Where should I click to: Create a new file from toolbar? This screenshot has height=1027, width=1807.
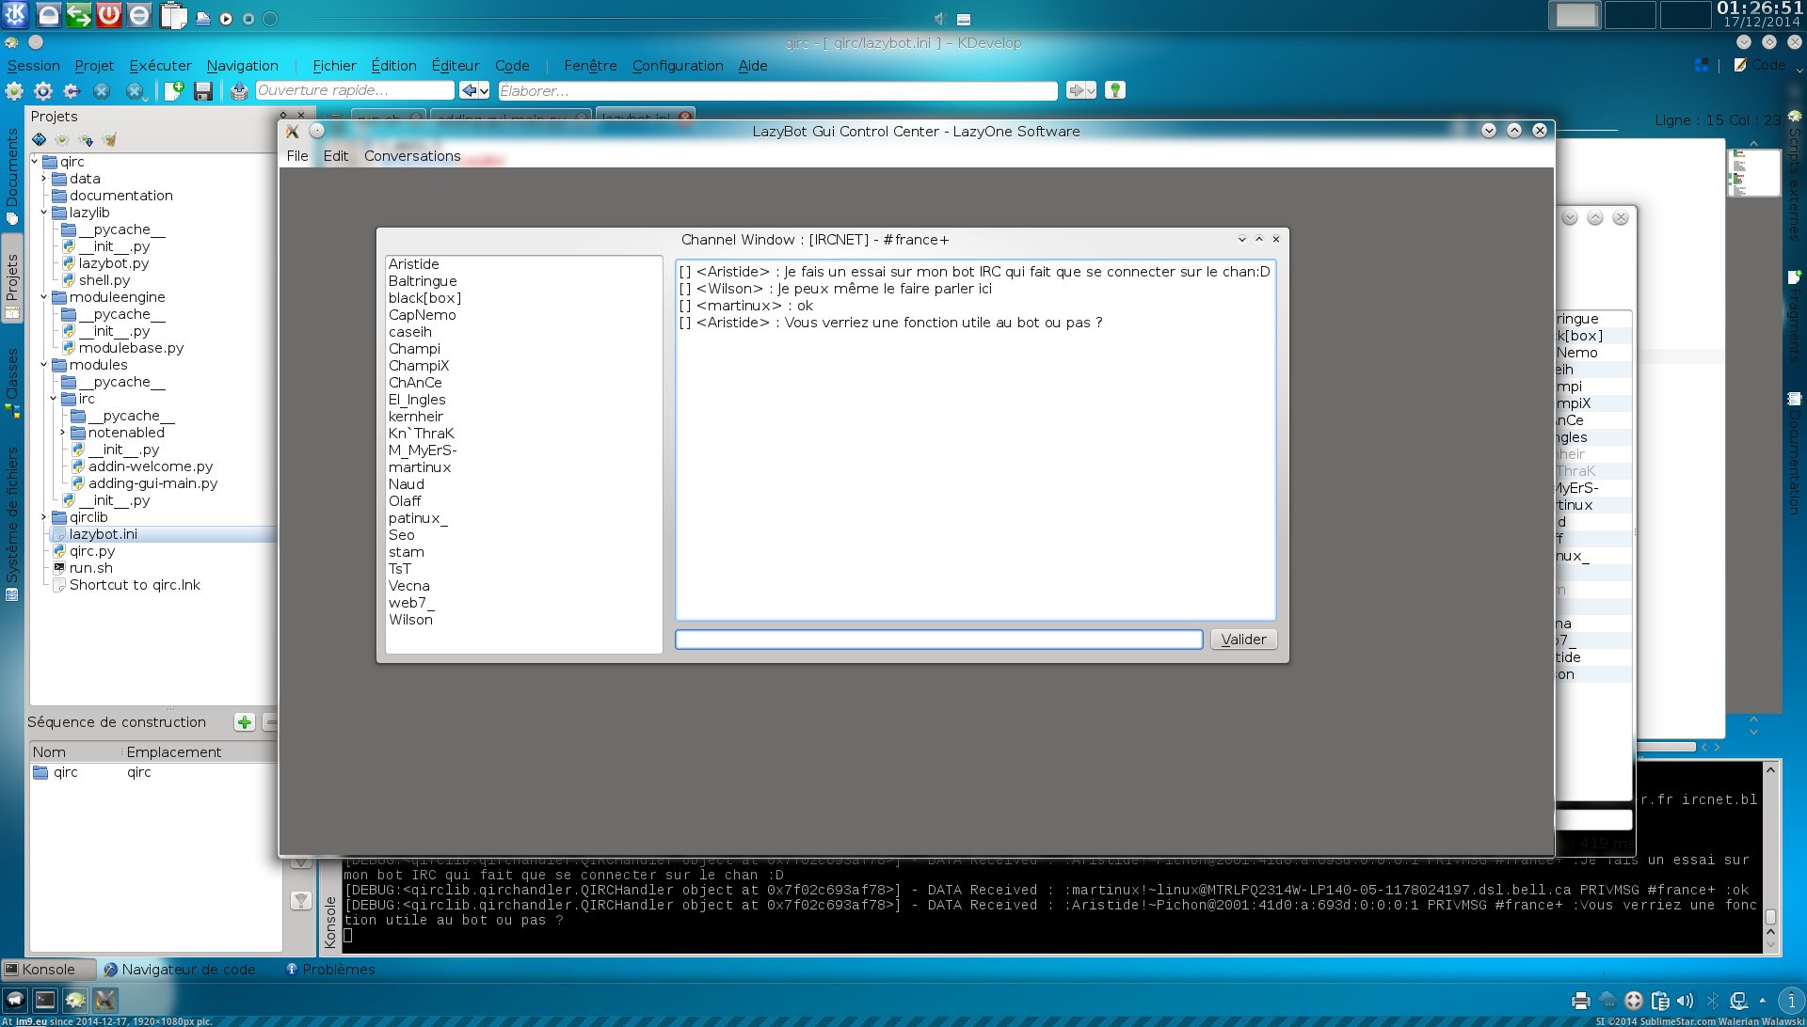174,90
